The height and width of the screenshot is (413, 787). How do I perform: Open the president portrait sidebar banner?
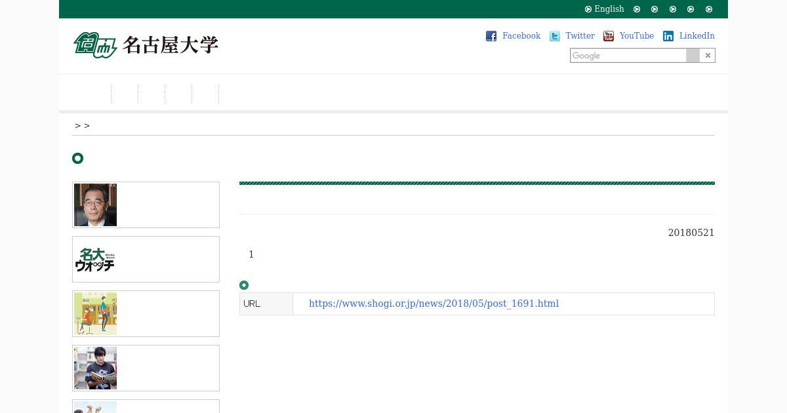[x=146, y=205]
